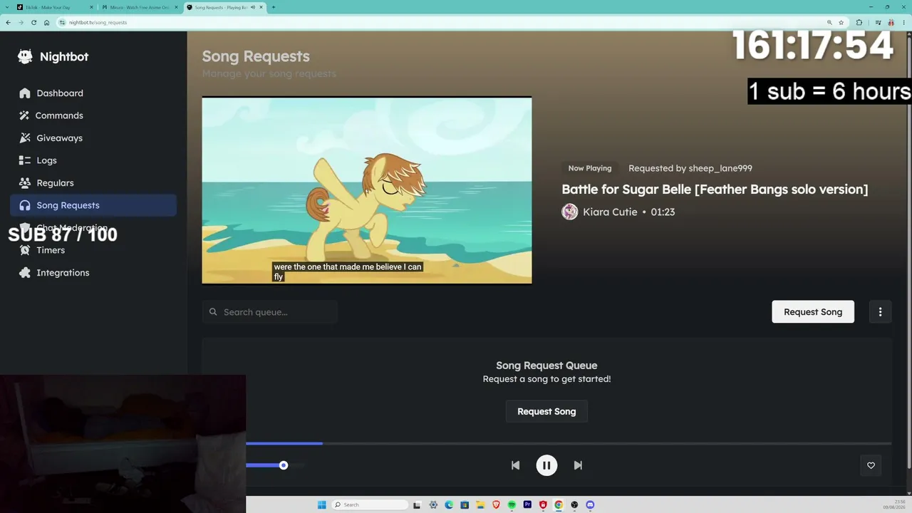Open Premiere Pro from the taskbar

tap(527, 505)
